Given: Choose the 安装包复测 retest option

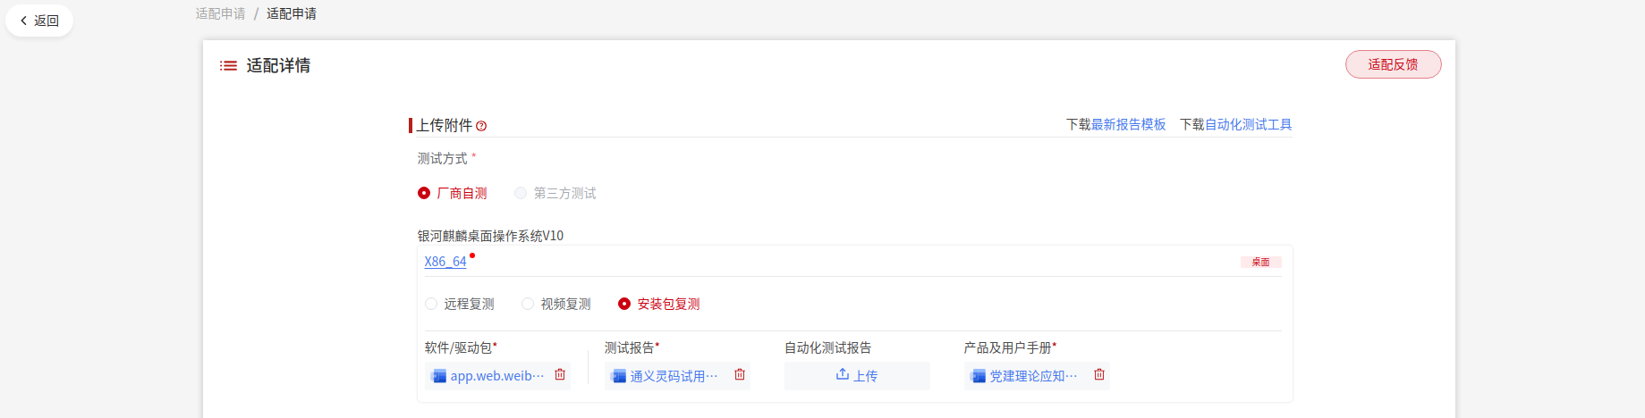Looking at the screenshot, I should [x=624, y=304].
